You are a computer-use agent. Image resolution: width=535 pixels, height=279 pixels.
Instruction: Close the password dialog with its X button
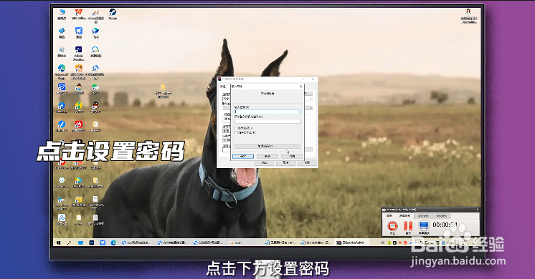pos(300,87)
